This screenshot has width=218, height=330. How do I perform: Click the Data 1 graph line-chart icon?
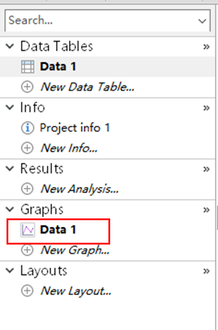coord(27,230)
